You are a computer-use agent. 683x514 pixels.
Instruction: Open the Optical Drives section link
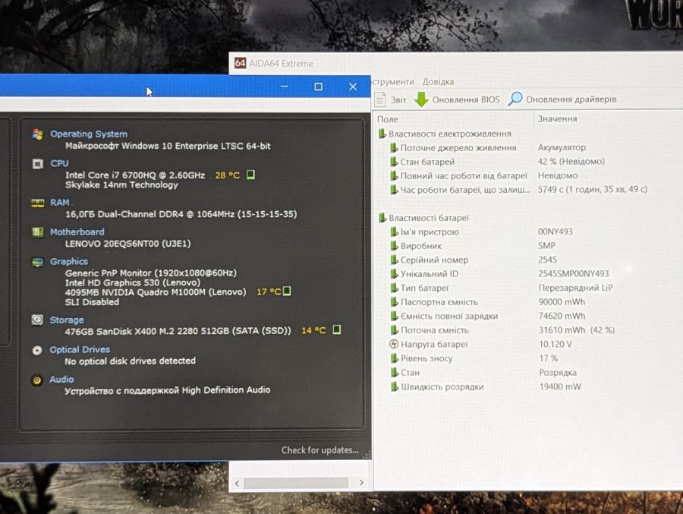click(80, 350)
